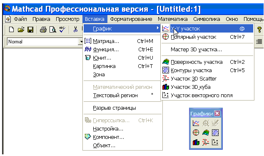The image size is (264, 156).
Task: Click 3D scatter icon in Графики palette
Action: [206, 142]
